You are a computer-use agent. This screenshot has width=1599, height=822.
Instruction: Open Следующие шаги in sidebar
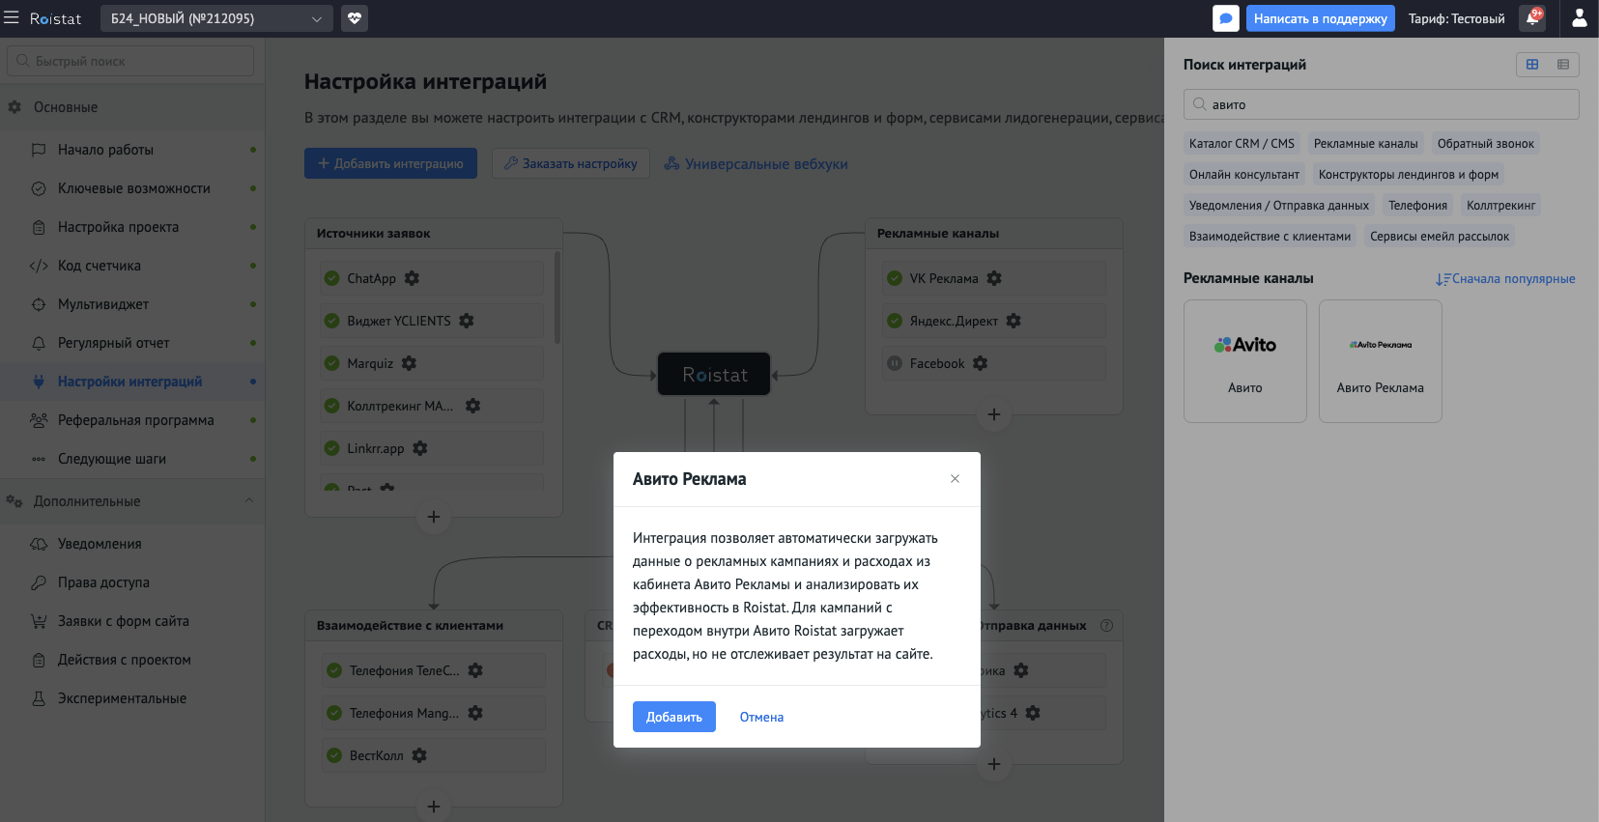[132, 459]
